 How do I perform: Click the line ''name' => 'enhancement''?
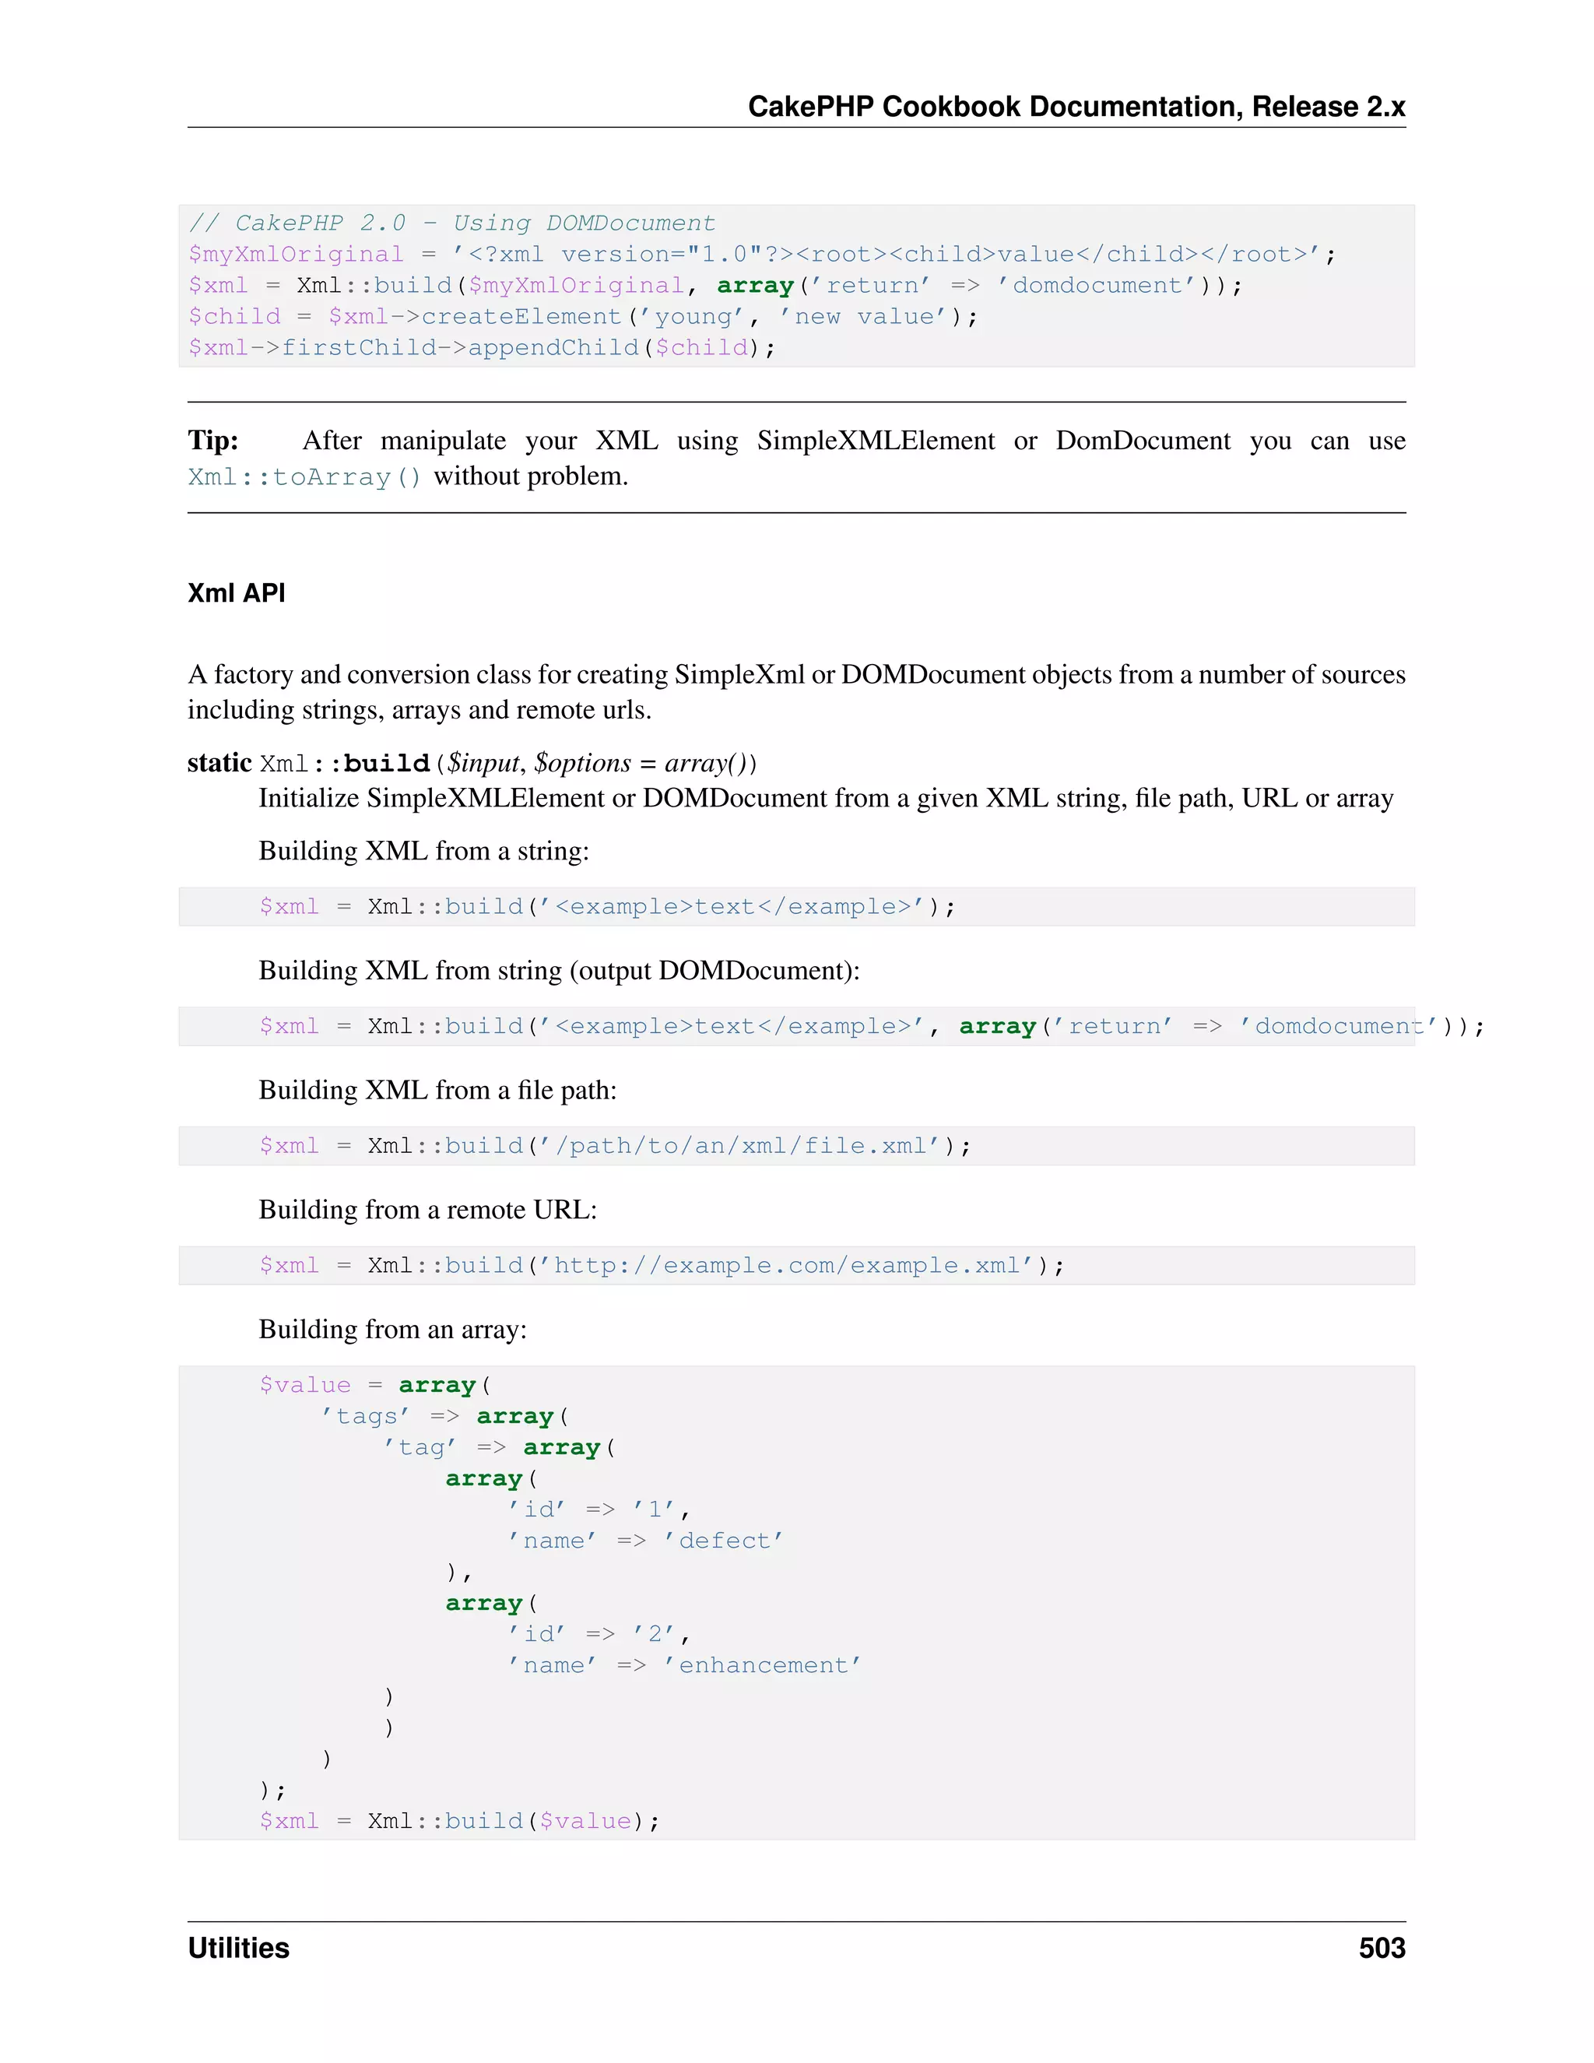685,1665
